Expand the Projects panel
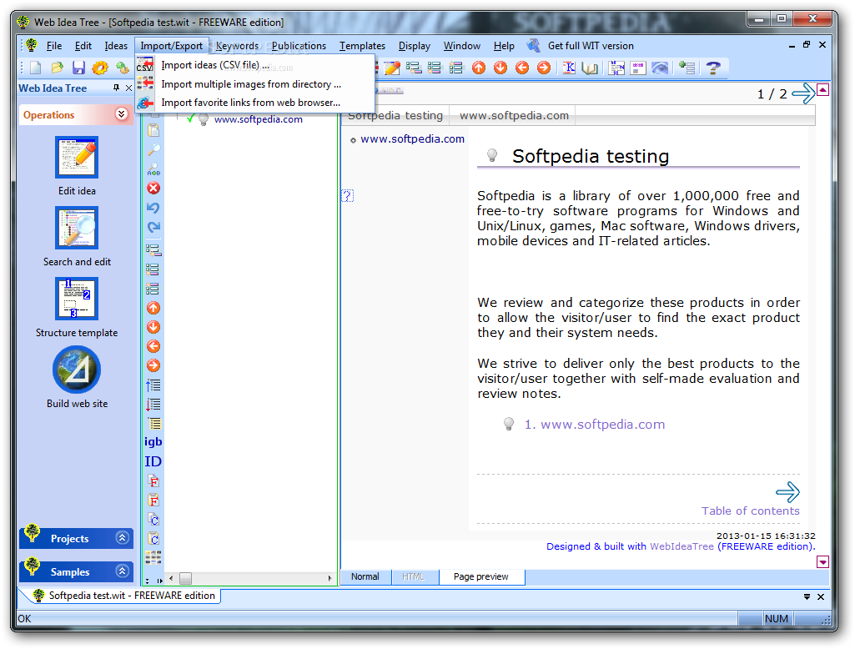 tap(77, 538)
